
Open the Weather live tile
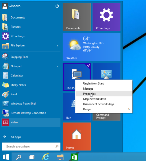tap(91, 47)
